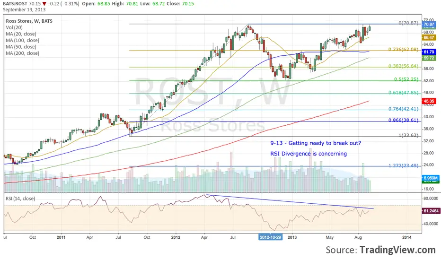Click the 0(70.87) Fibonacci level label

tap(408, 23)
